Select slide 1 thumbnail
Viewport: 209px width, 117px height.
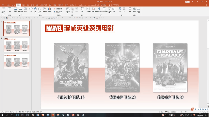click(x=17, y=28)
